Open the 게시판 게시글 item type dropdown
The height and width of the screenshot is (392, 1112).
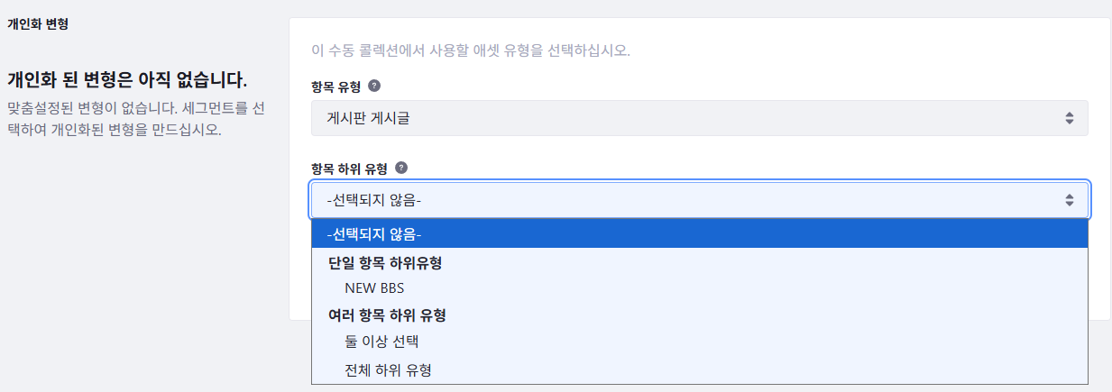tap(699, 118)
